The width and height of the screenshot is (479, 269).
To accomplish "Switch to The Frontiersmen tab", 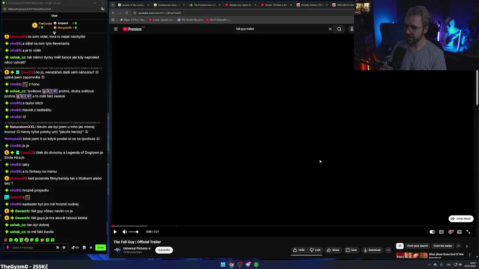I will (205, 5).
